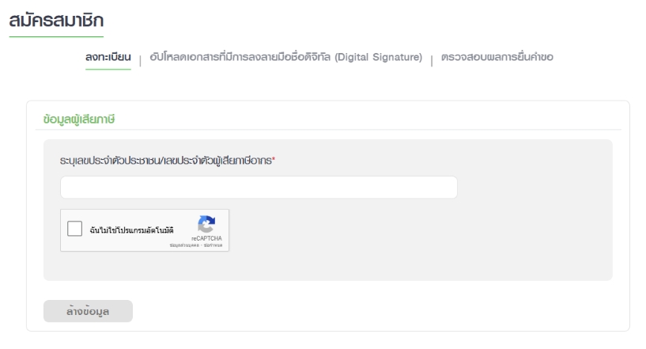Click the ระบุเลขประจำตัวประชาชน field label
This screenshot has width=646, height=349.
(x=170, y=161)
